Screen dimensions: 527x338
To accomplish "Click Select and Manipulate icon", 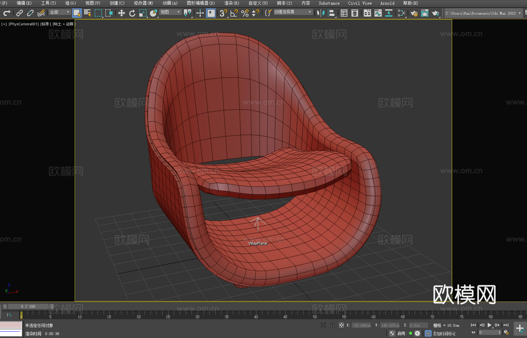I will tap(200, 13).
